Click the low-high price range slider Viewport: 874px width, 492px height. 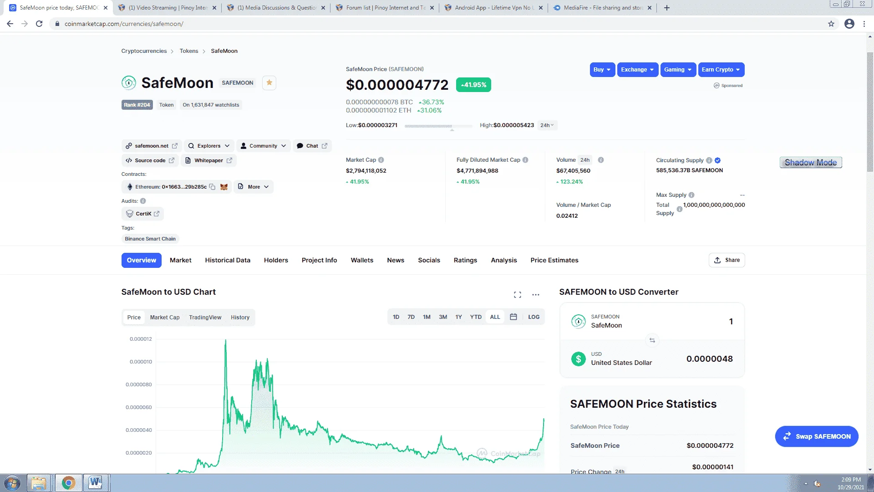438,126
